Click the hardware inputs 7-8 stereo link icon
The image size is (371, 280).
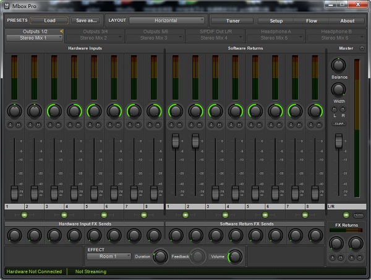[x=144, y=215]
